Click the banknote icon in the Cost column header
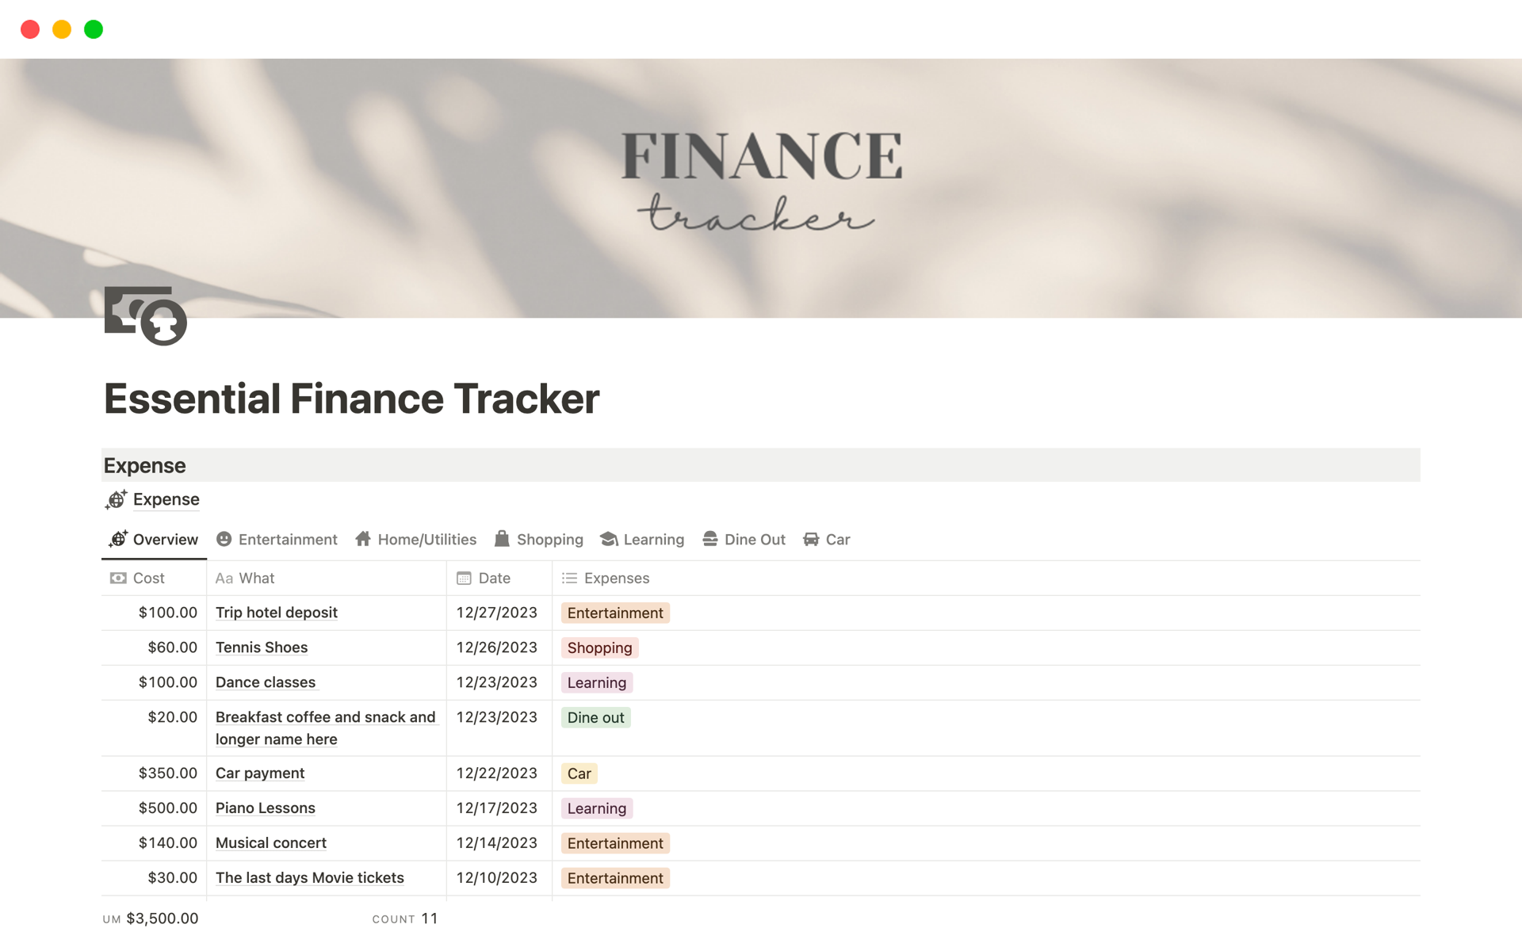The width and height of the screenshot is (1522, 951). 117,578
